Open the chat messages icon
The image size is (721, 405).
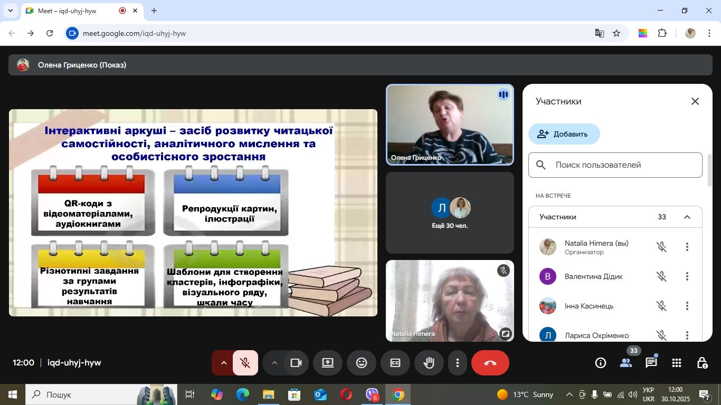click(651, 363)
